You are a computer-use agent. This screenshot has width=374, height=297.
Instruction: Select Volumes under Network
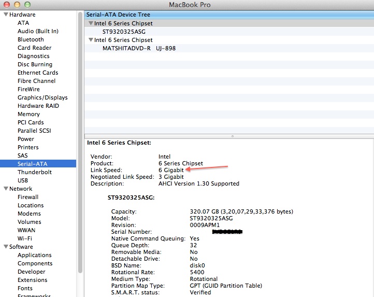coord(30,222)
